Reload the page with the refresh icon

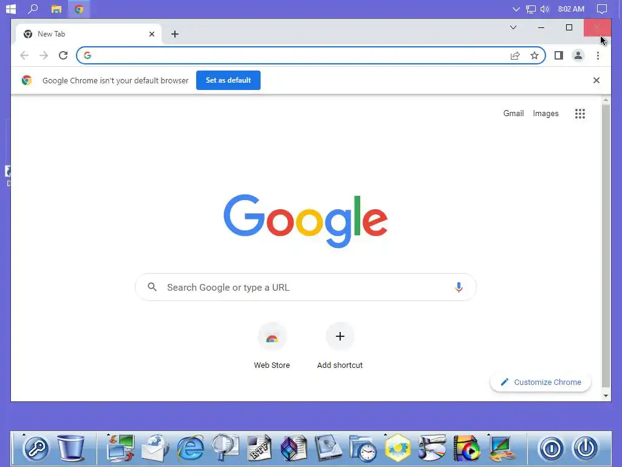(x=63, y=55)
